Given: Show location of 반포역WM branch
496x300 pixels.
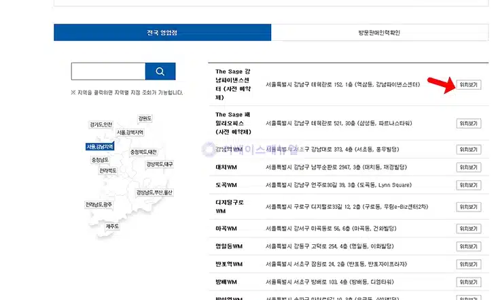Looking at the screenshot, I should click(468, 264).
